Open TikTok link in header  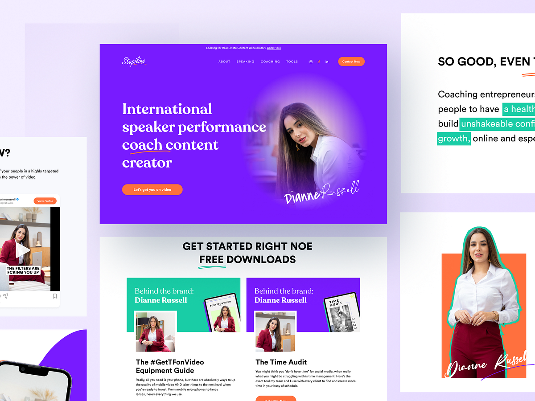pyautogui.click(x=319, y=61)
